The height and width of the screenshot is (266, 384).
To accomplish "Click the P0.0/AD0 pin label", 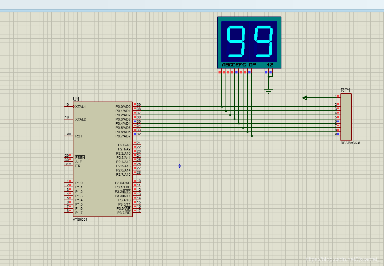I will [123, 106].
